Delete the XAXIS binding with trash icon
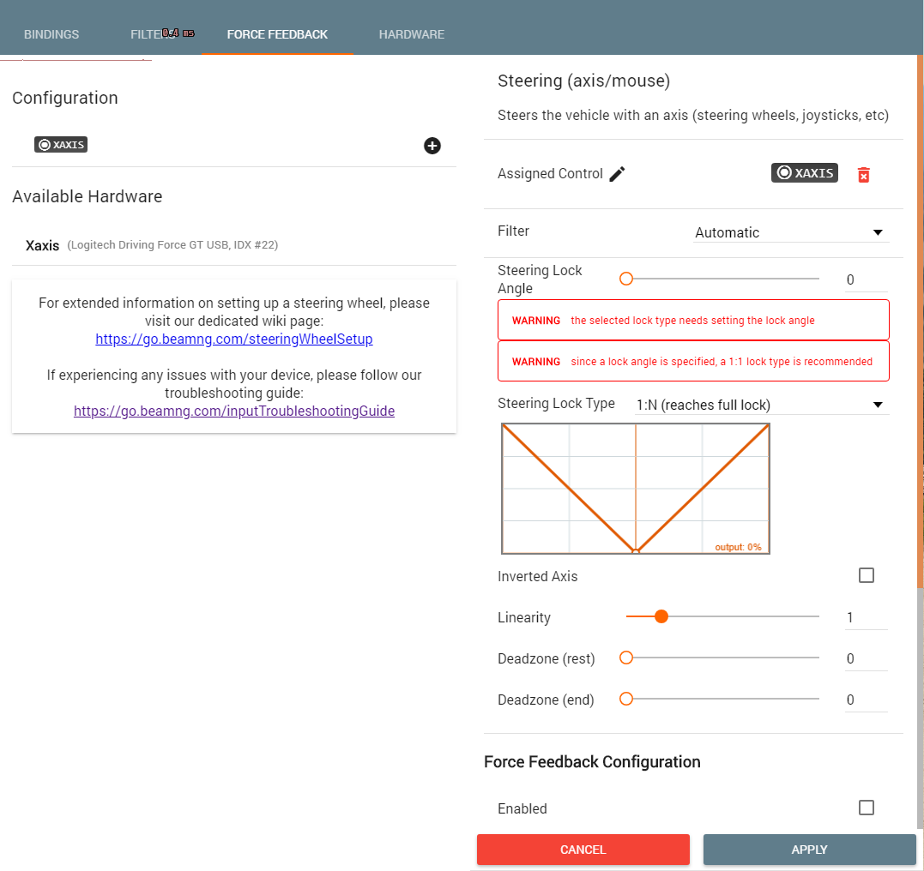The image size is (924, 871). [x=863, y=175]
